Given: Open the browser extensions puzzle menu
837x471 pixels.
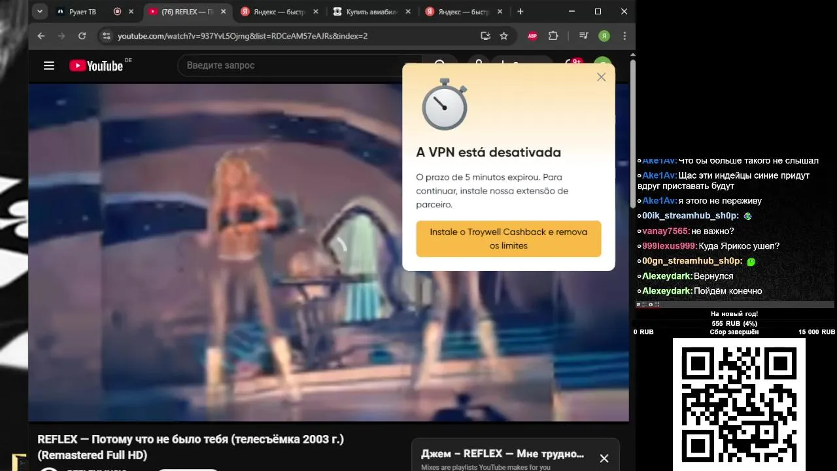Looking at the screenshot, I should (553, 36).
